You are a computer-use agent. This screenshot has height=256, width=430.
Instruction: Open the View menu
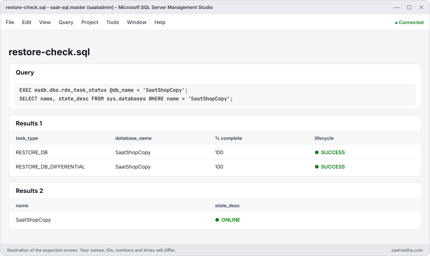pyautogui.click(x=45, y=22)
